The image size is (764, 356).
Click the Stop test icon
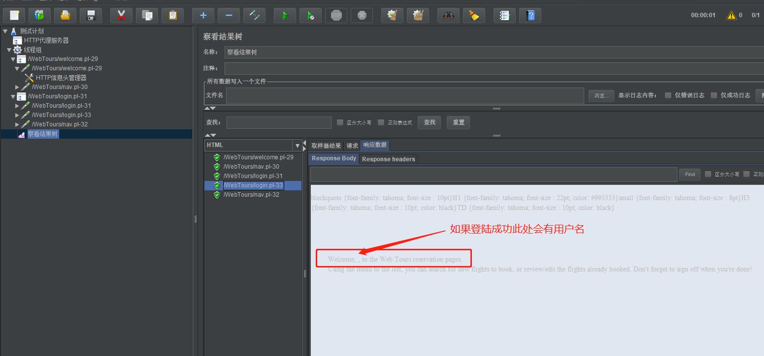336,15
